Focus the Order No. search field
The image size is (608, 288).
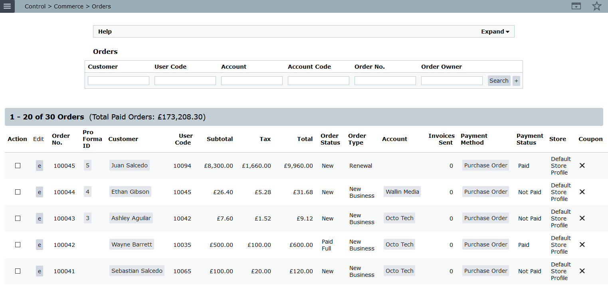(385, 81)
